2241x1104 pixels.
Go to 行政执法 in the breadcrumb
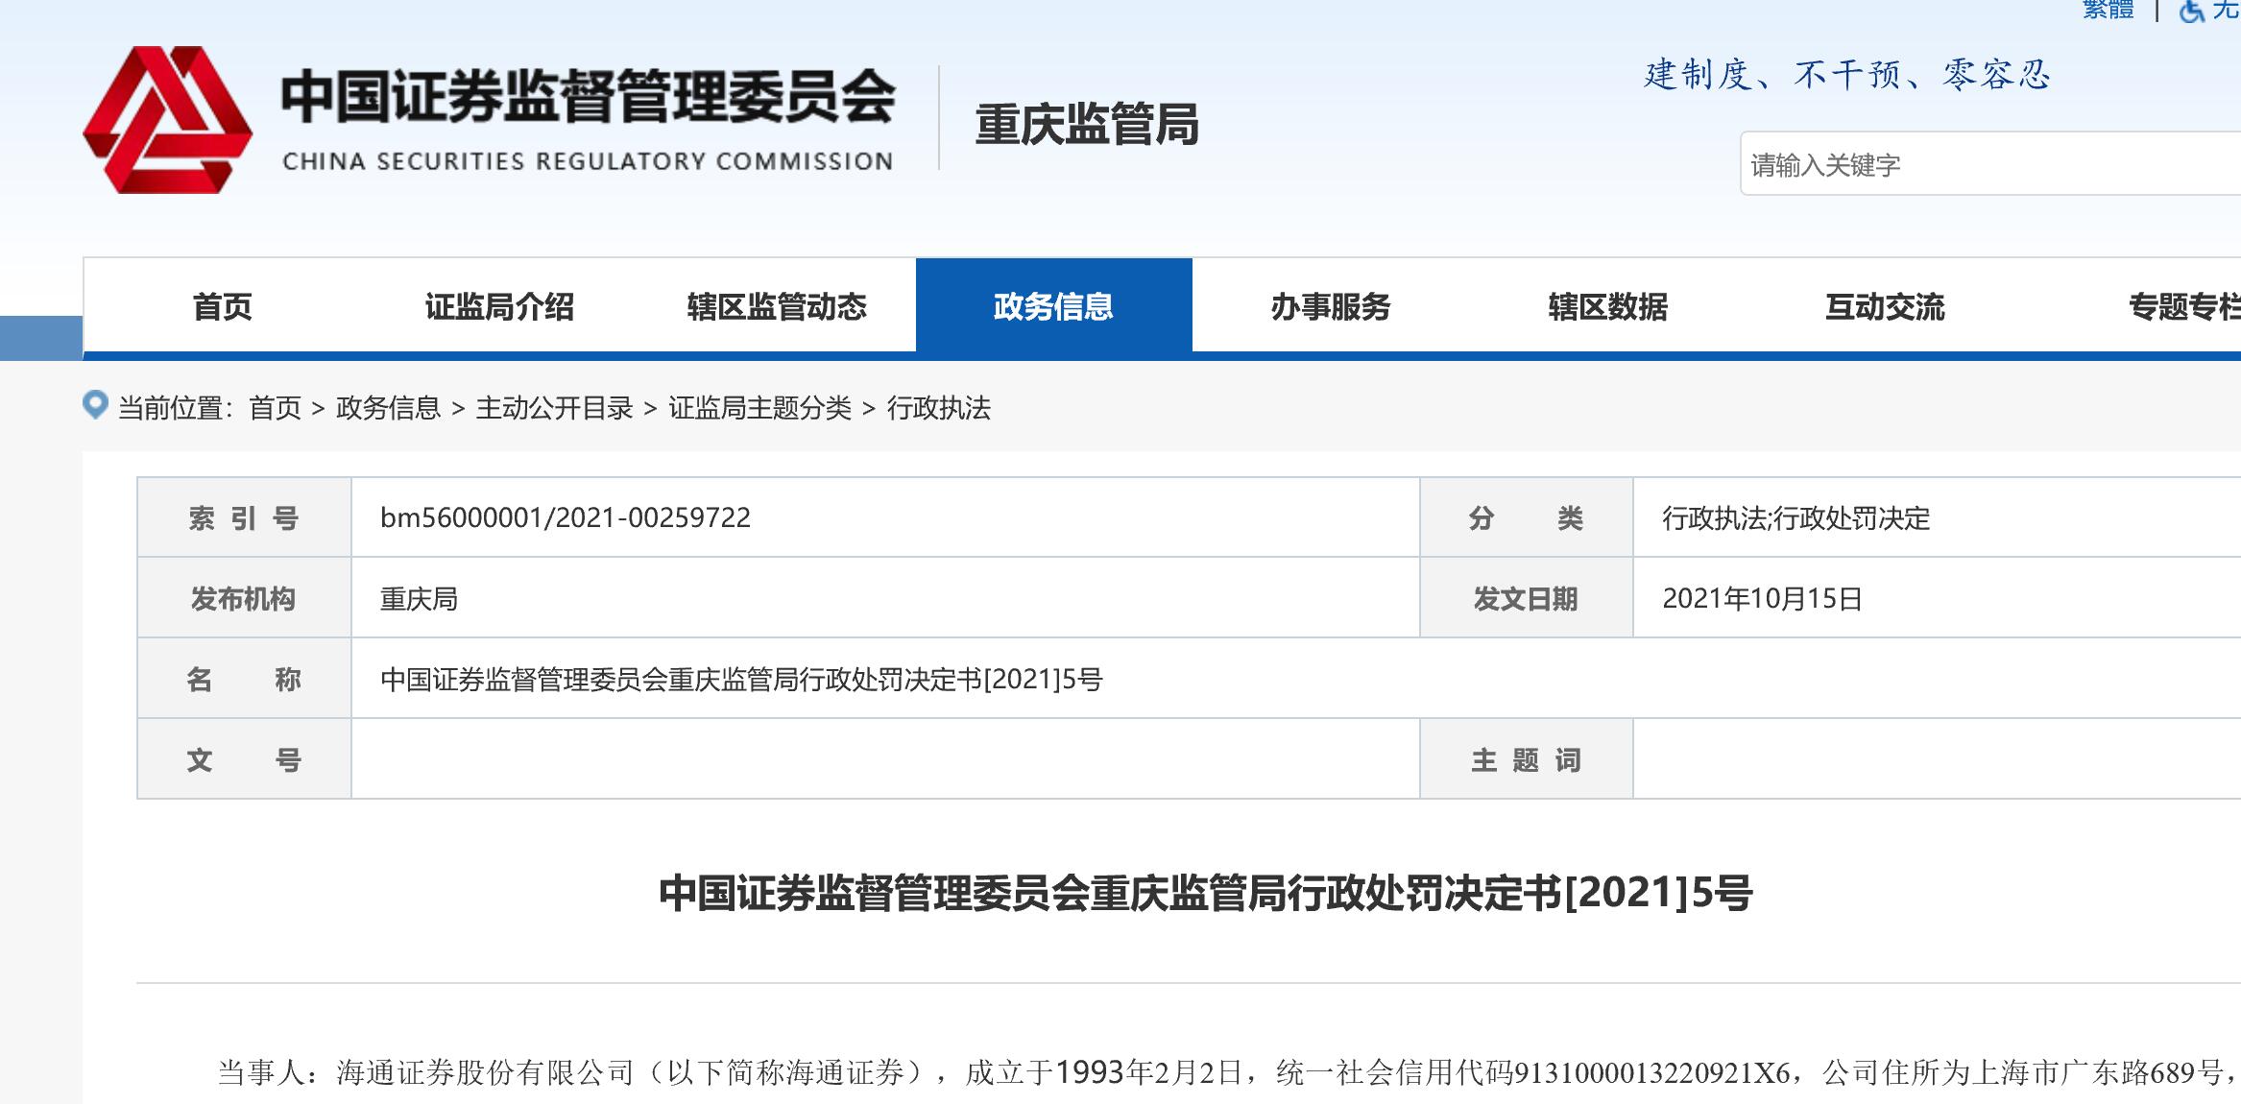pyautogui.click(x=938, y=408)
